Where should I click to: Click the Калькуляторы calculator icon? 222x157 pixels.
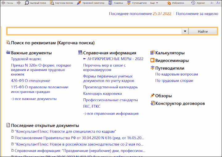point(152,52)
